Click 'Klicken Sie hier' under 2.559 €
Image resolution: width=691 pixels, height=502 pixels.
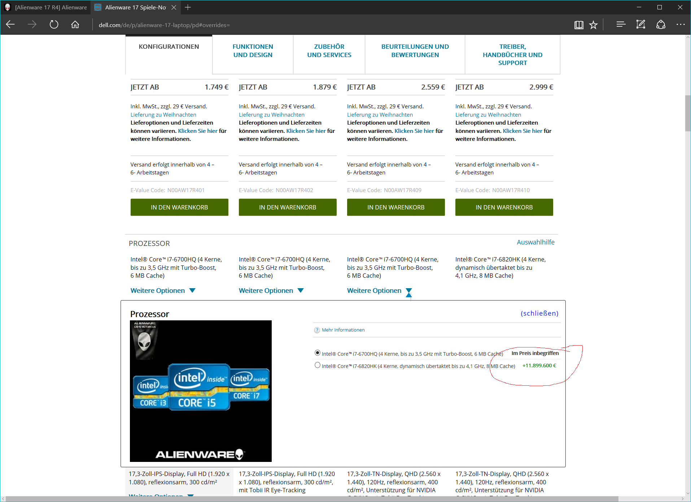click(414, 131)
